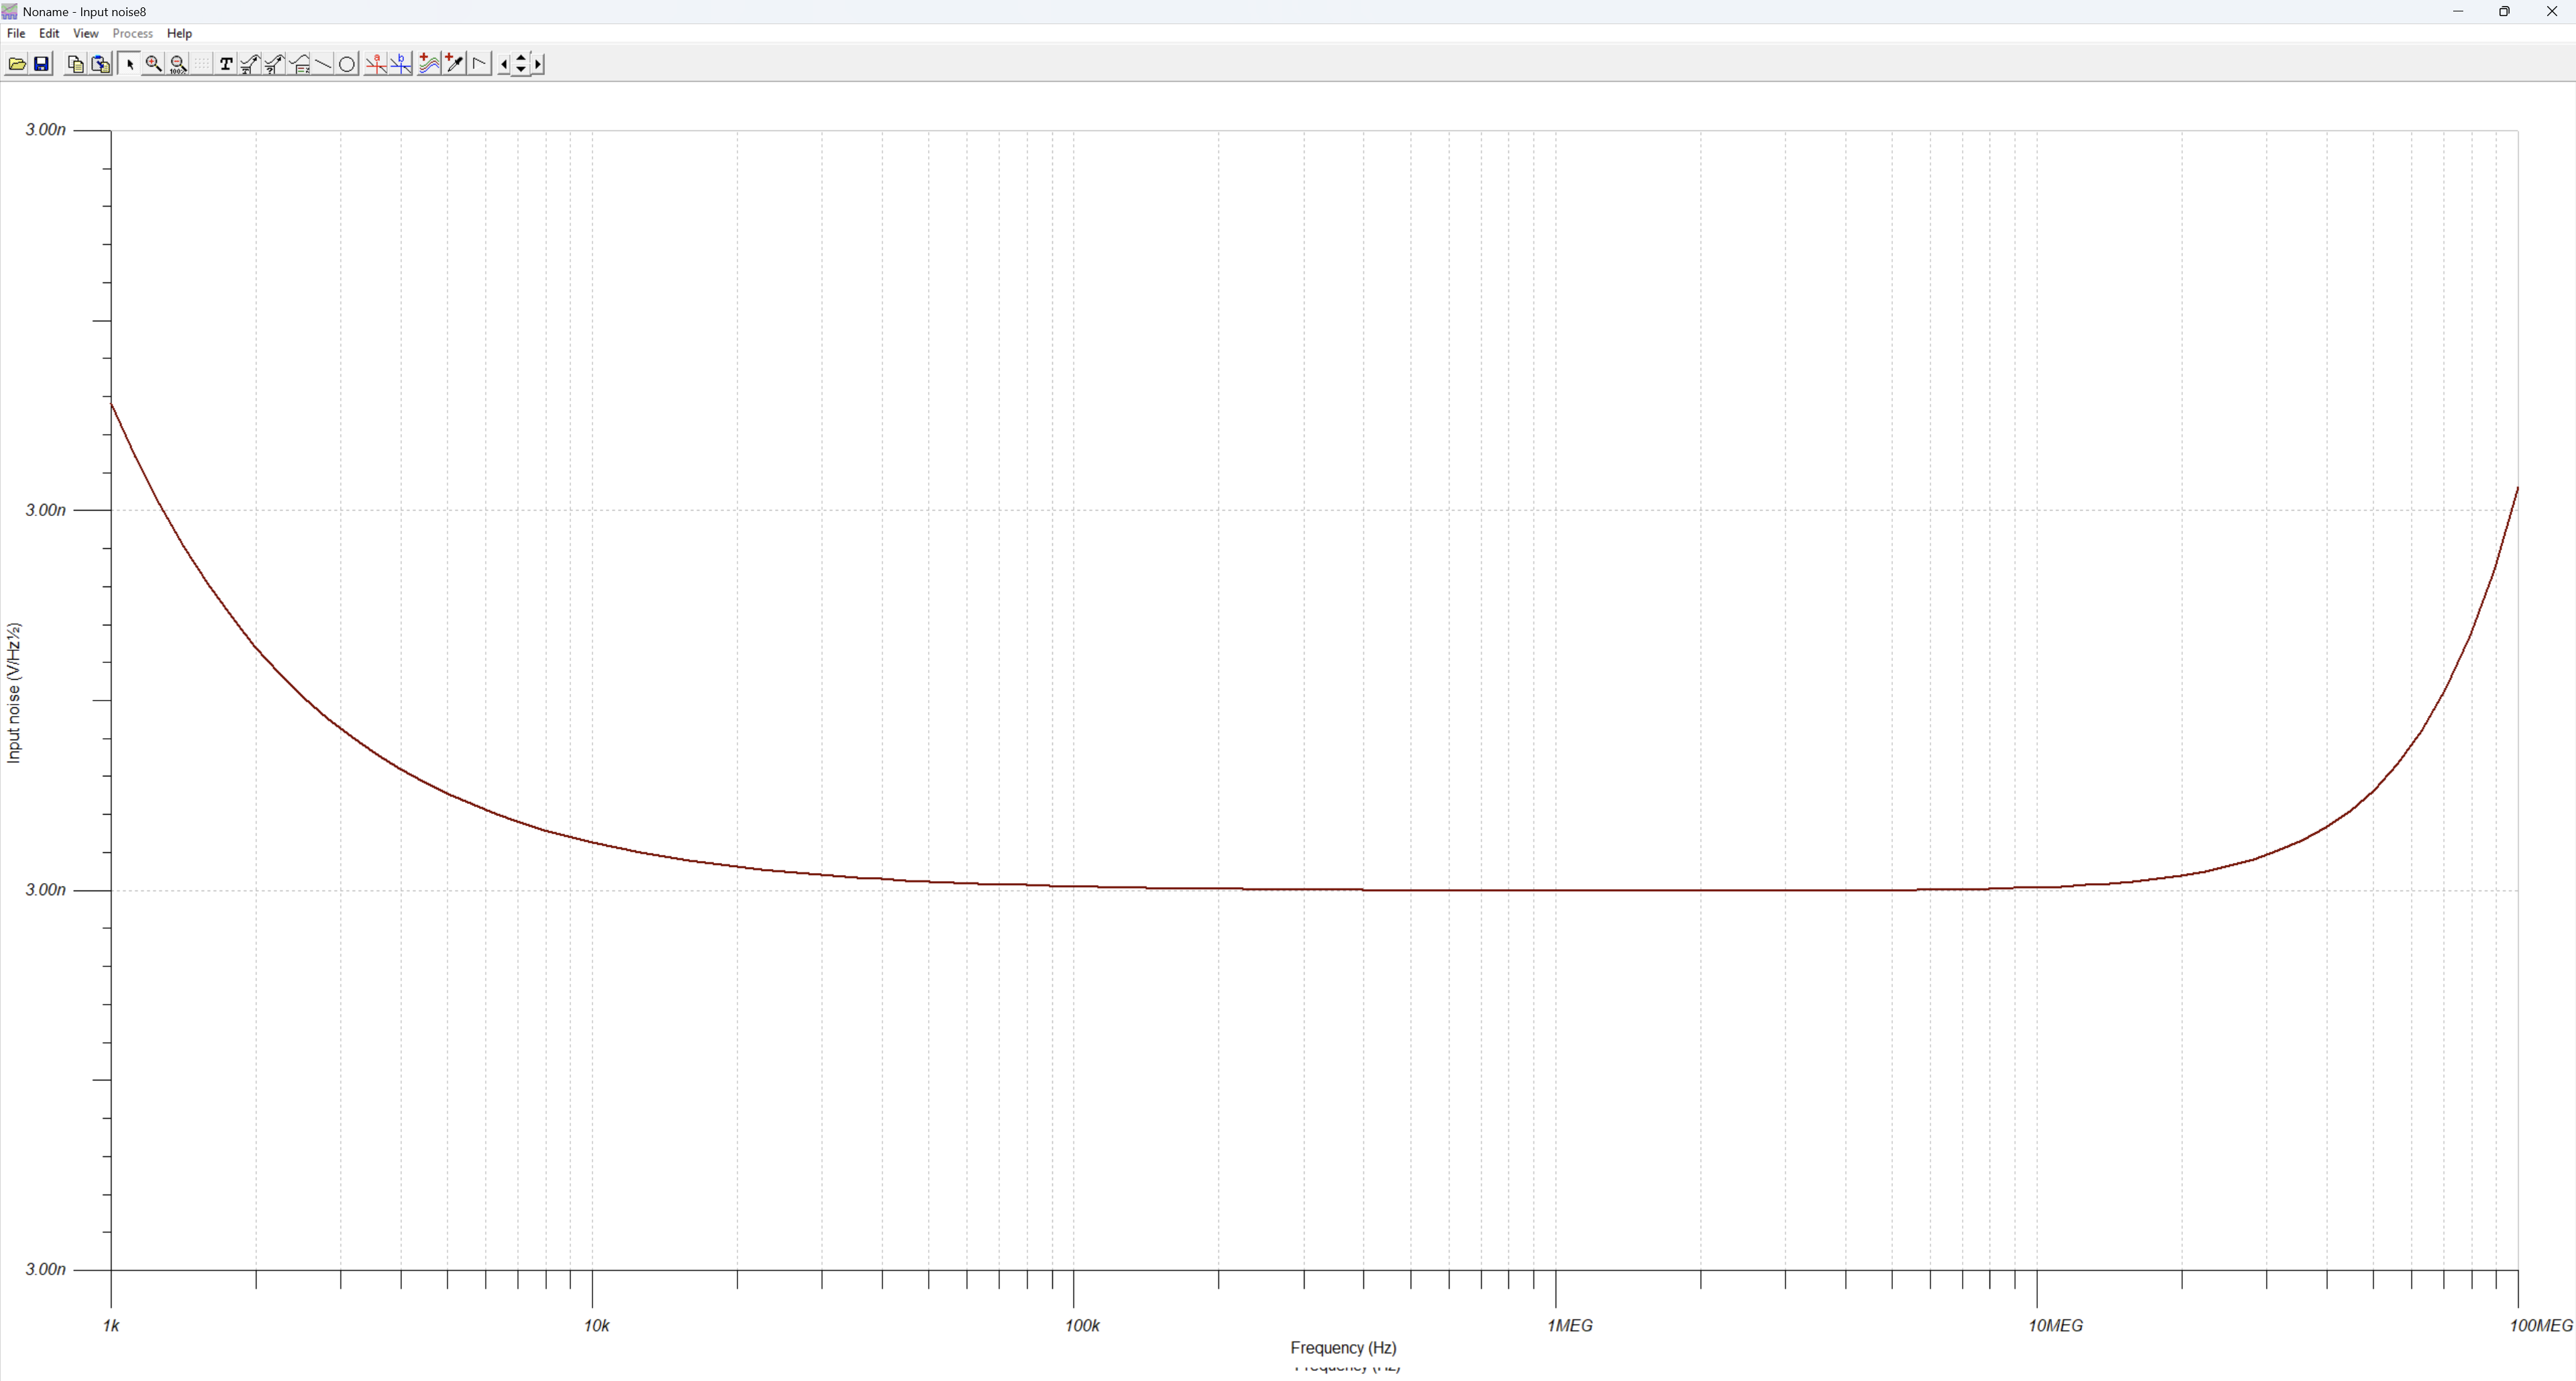Viewport: 2576px width, 1381px height.
Task: Click the Copy icon in the toolbar
Action: [75, 64]
